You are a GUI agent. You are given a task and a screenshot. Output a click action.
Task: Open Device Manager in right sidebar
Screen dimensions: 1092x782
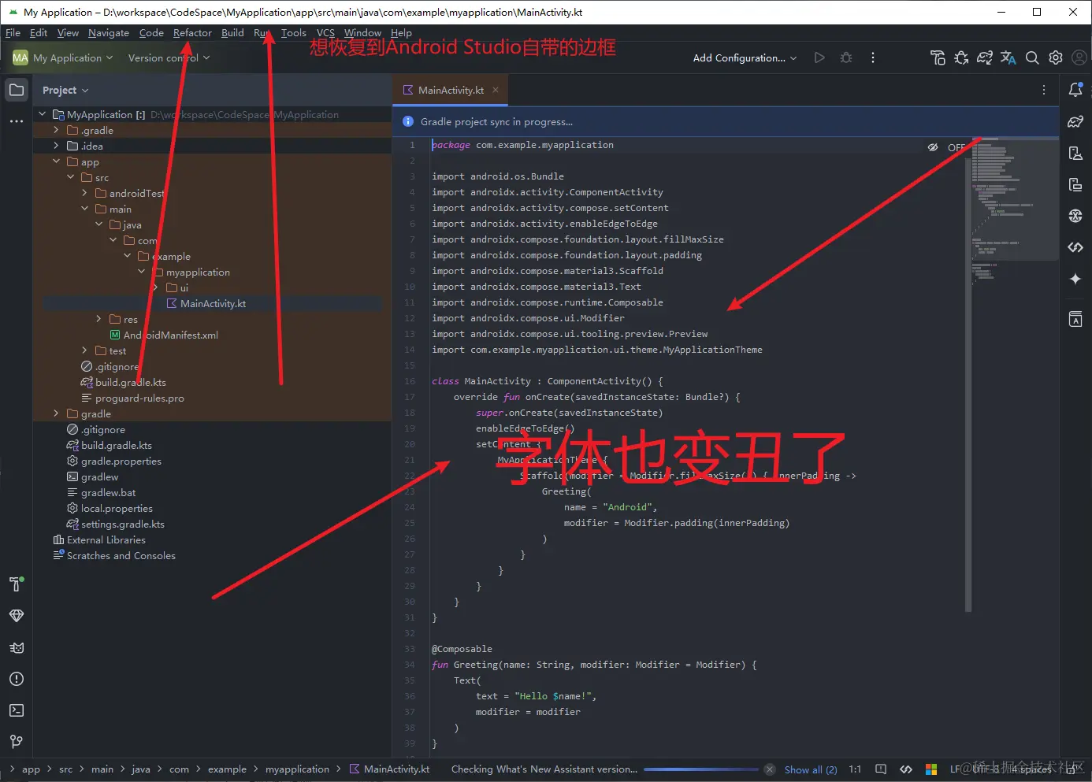1075,153
